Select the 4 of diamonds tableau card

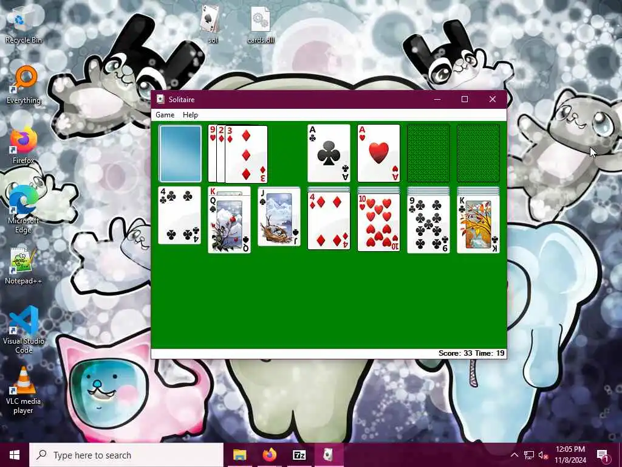click(329, 221)
